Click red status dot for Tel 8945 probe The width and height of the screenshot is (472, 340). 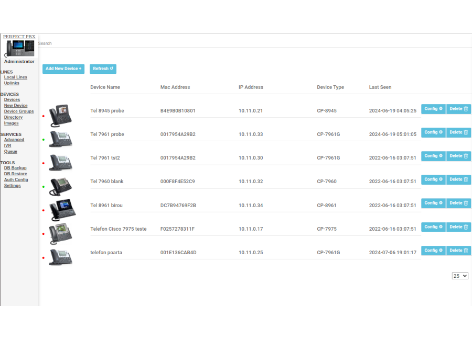point(44,116)
